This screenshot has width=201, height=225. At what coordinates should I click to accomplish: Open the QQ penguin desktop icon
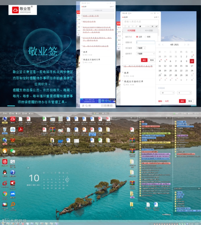point(5,172)
